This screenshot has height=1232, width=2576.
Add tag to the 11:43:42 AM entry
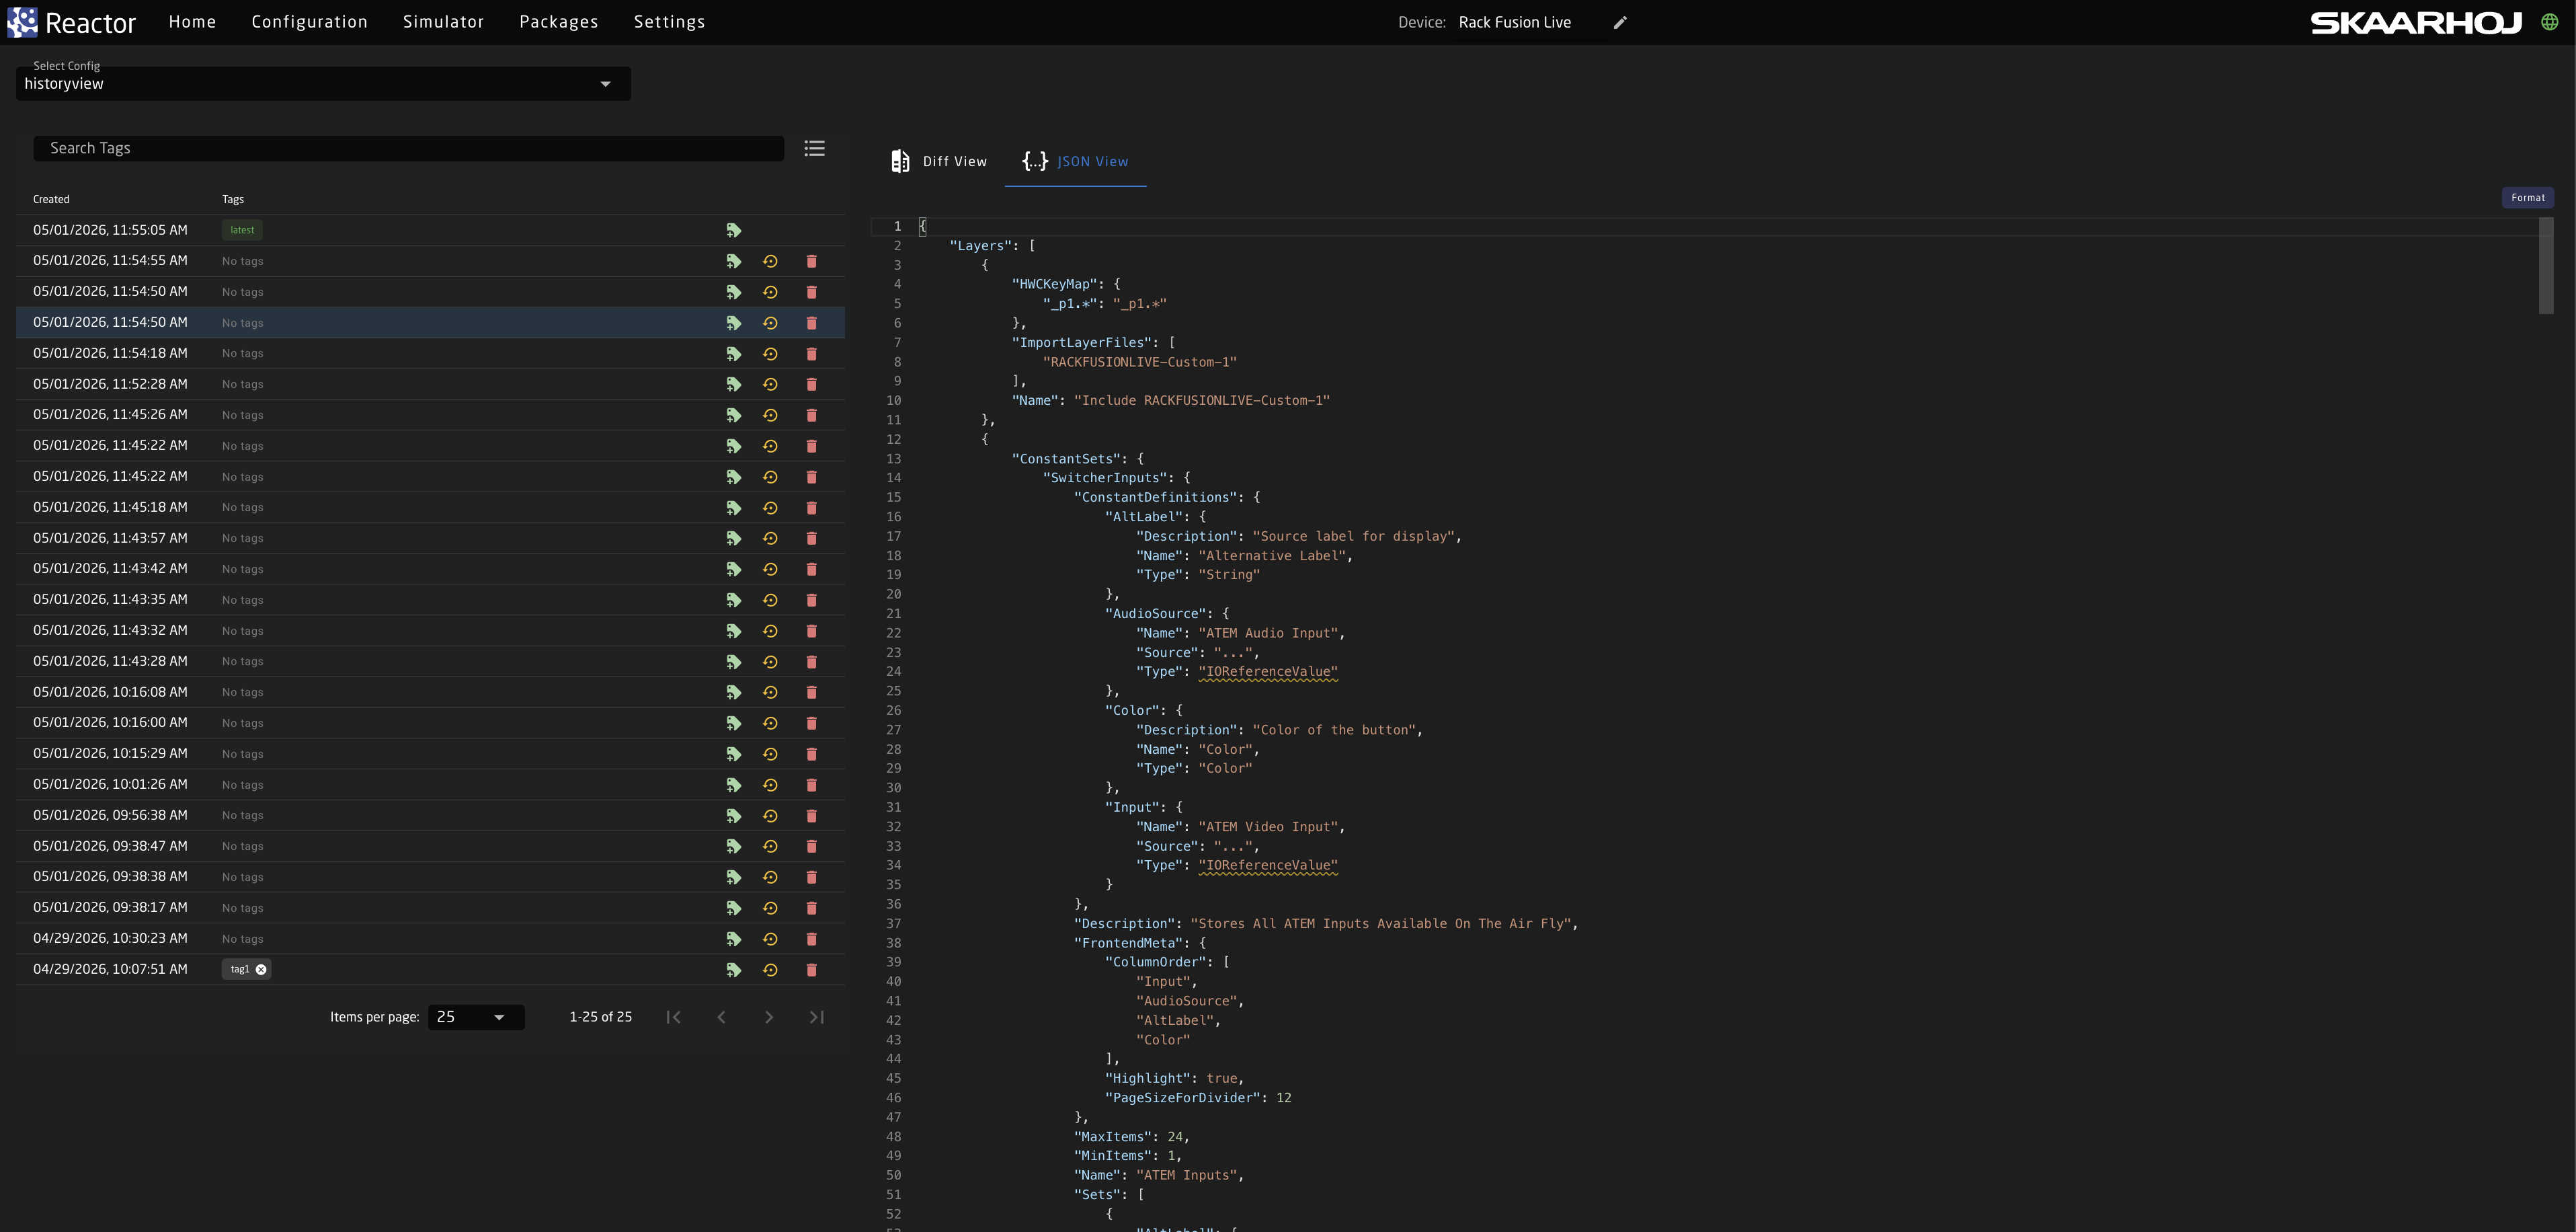coord(733,569)
